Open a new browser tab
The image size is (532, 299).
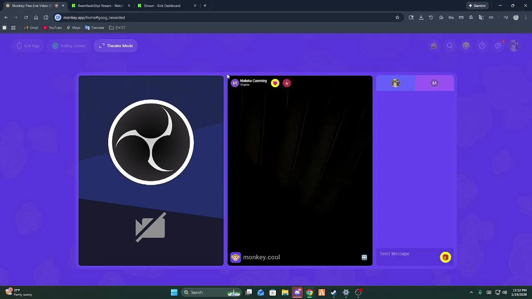(x=205, y=6)
